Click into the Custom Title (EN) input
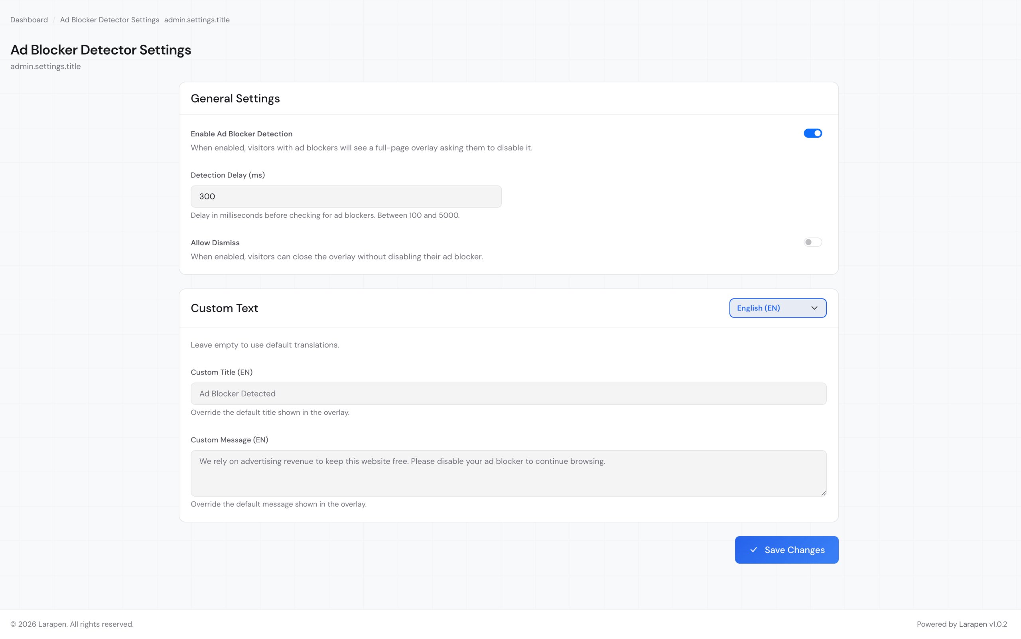 (x=508, y=393)
